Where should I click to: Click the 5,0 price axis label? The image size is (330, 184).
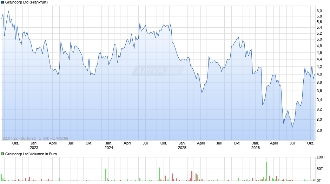click(319, 39)
